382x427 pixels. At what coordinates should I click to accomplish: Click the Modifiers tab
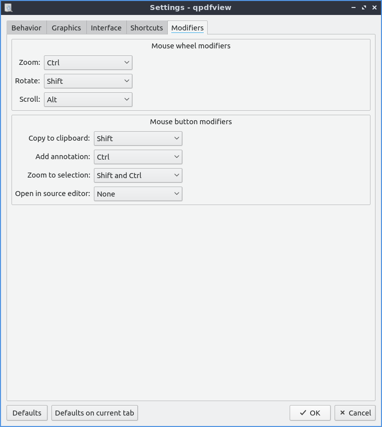187,28
